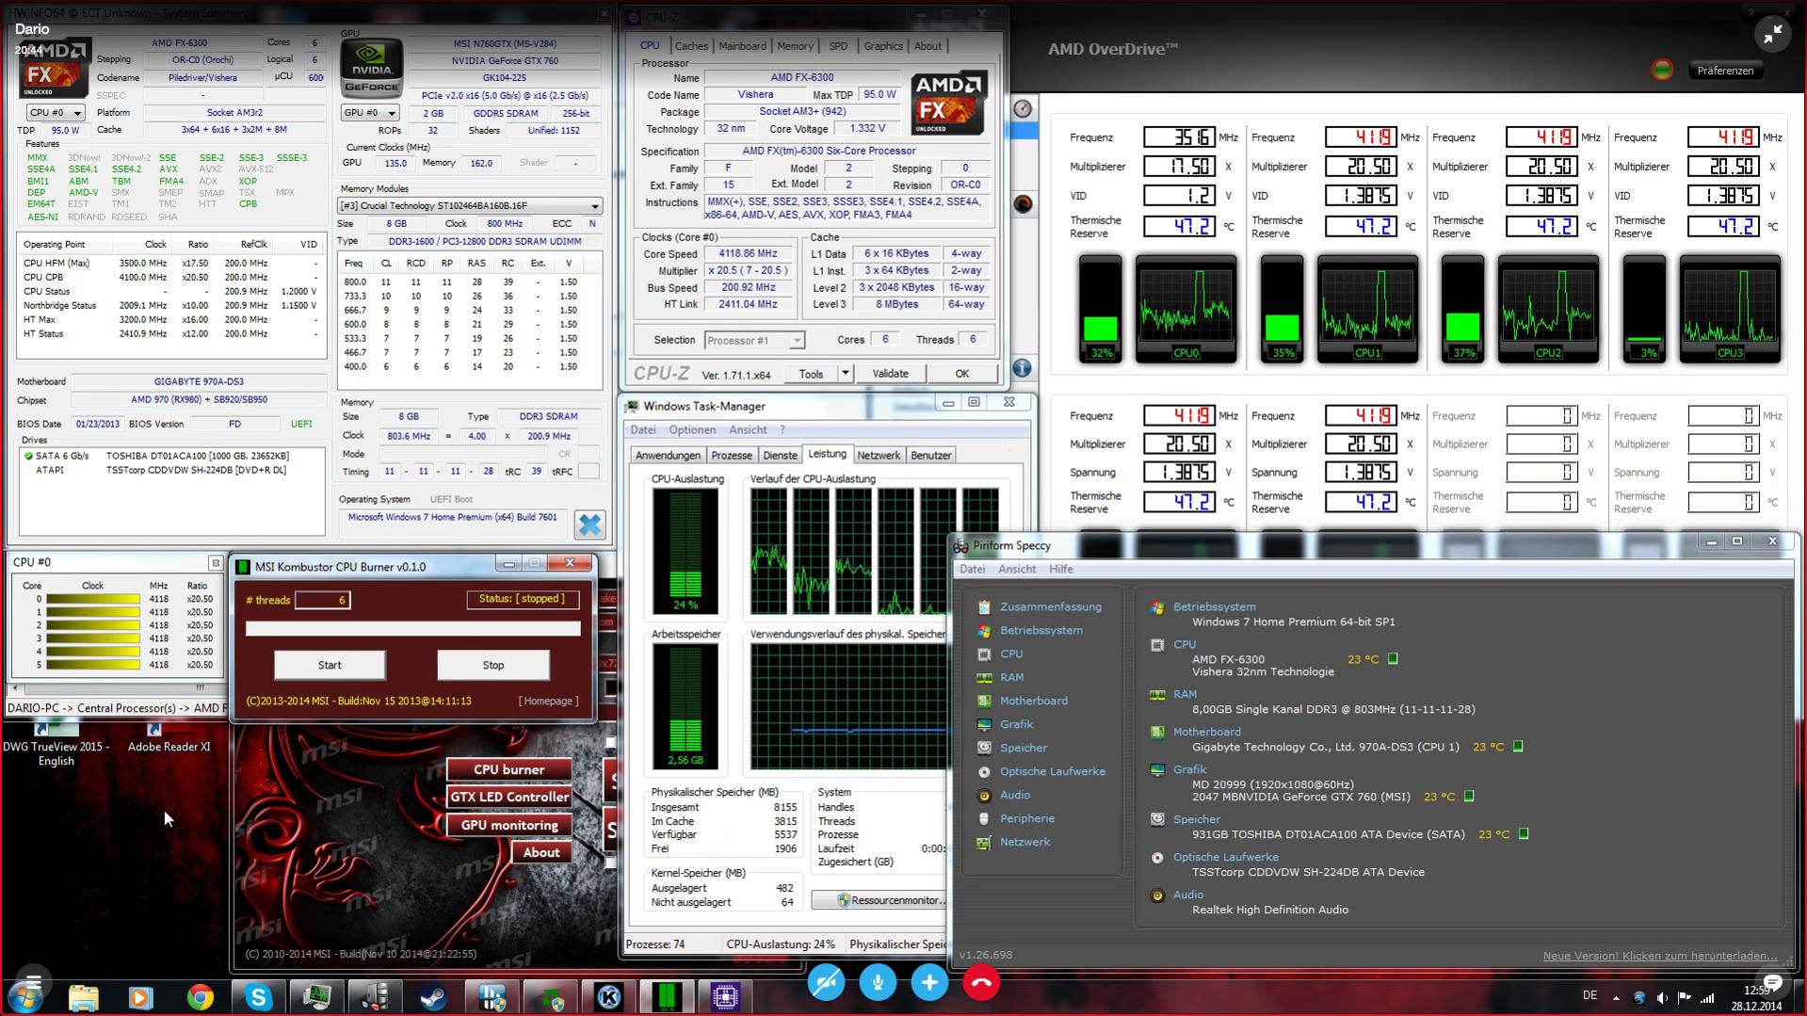This screenshot has width=1807, height=1016.
Task: Open the SPD tab in CPU-Z
Action: [x=838, y=46]
